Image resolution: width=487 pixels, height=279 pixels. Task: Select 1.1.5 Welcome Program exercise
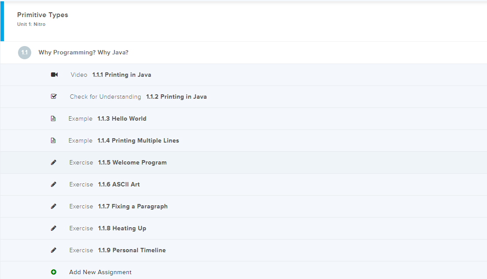pos(139,162)
